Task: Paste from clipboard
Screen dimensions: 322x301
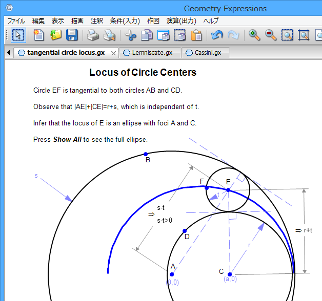Action: point(196,35)
